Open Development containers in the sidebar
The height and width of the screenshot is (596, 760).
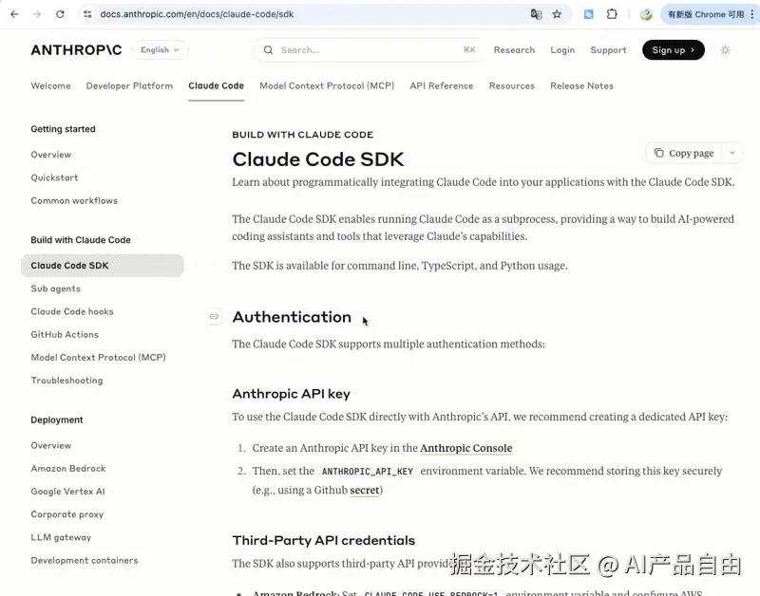pyautogui.click(x=85, y=560)
